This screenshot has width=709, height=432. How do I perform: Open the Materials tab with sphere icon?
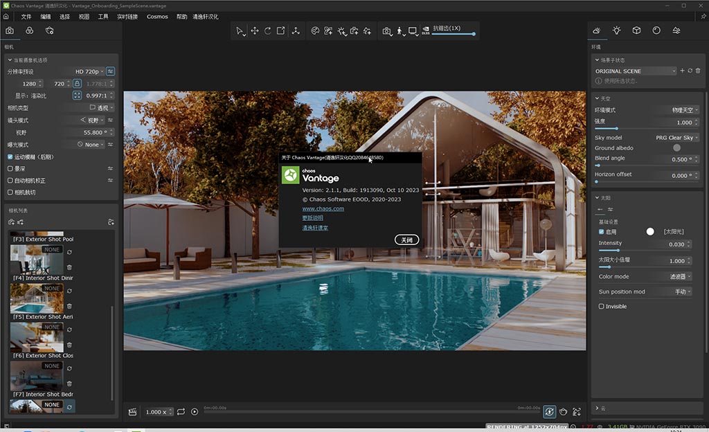tap(656, 30)
